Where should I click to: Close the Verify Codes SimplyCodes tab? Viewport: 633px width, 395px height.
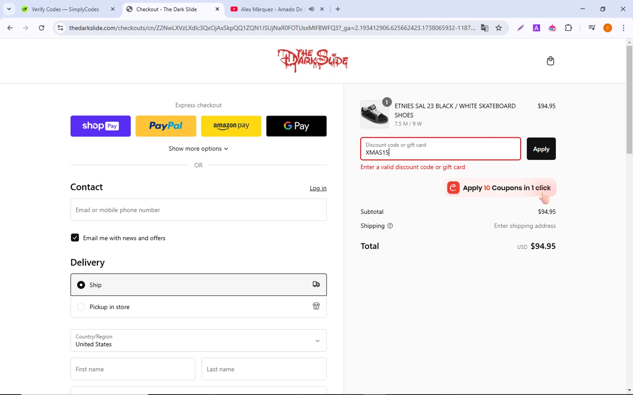[x=113, y=9]
